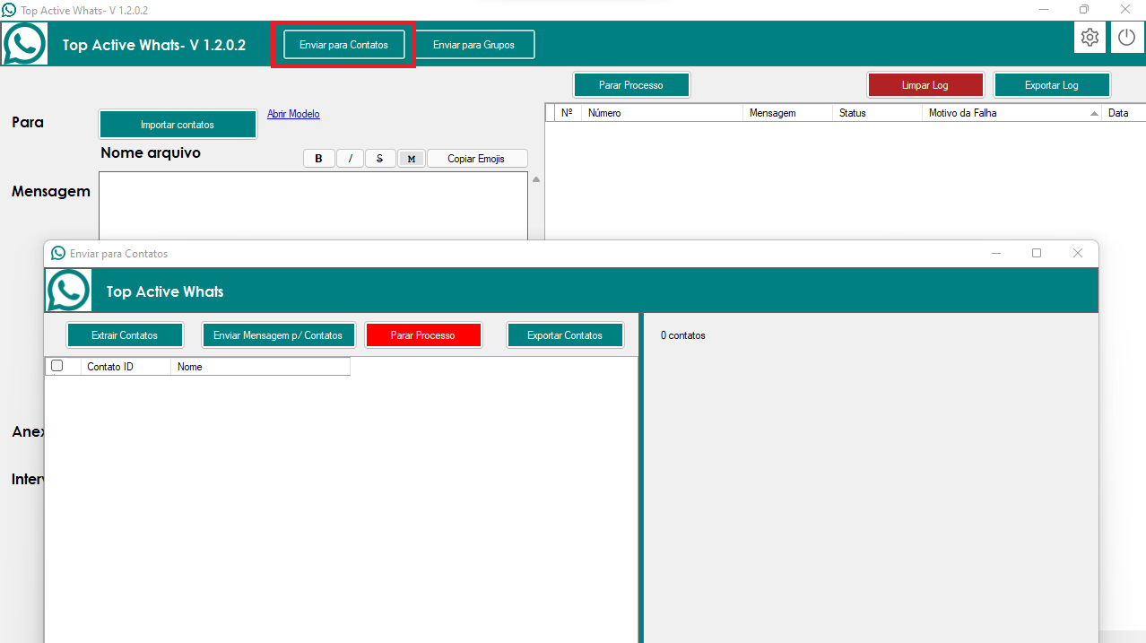Image resolution: width=1146 pixels, height=643 pixels.
Task: Apply strikethrough with S button
Action: point(380,159)
